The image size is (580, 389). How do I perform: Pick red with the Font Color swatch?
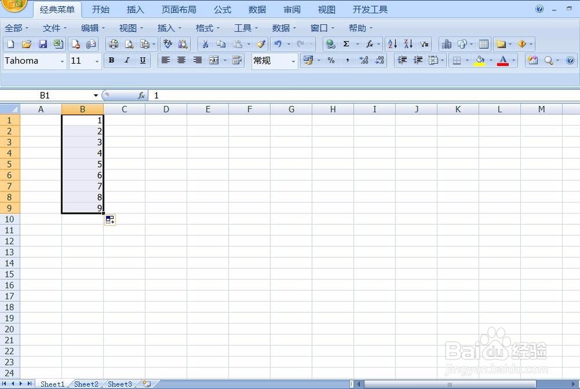pyautogui.click(x=503, y=60)
